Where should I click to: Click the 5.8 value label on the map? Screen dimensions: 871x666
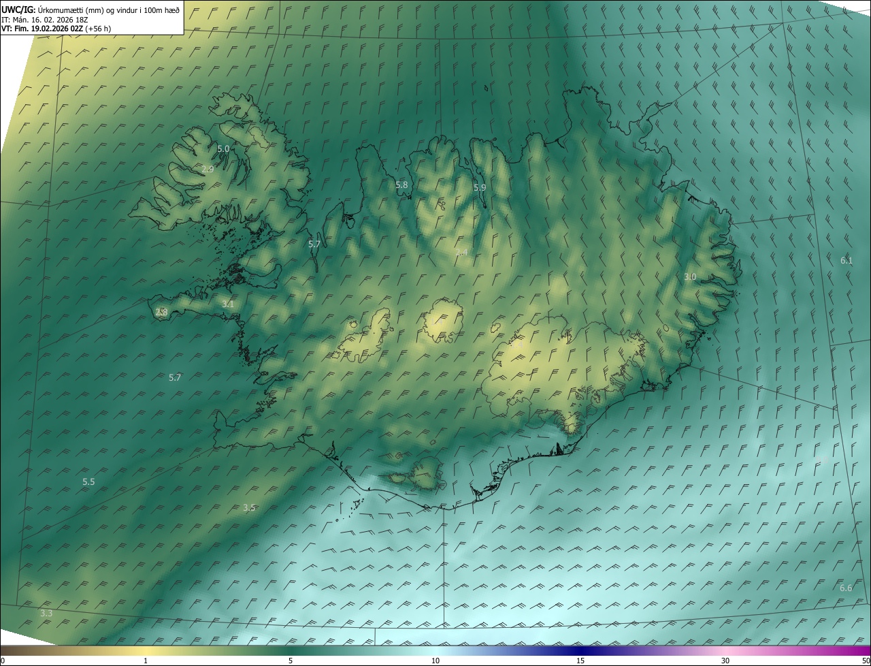401,185
